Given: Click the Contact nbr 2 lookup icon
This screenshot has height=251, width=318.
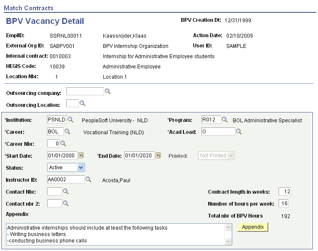Looking at the screenshot, I should click(66, 203).
